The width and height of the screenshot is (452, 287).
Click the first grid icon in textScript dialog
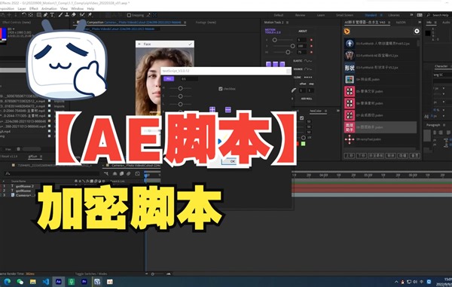[x=212, y=109]
